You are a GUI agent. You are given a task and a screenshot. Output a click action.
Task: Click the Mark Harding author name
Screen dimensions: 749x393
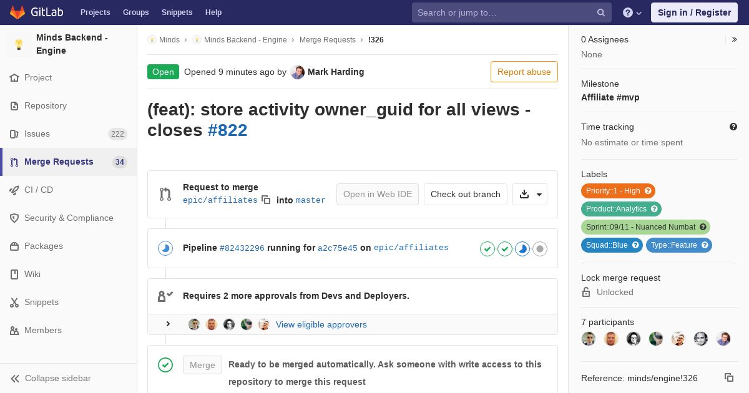[336, 72]
